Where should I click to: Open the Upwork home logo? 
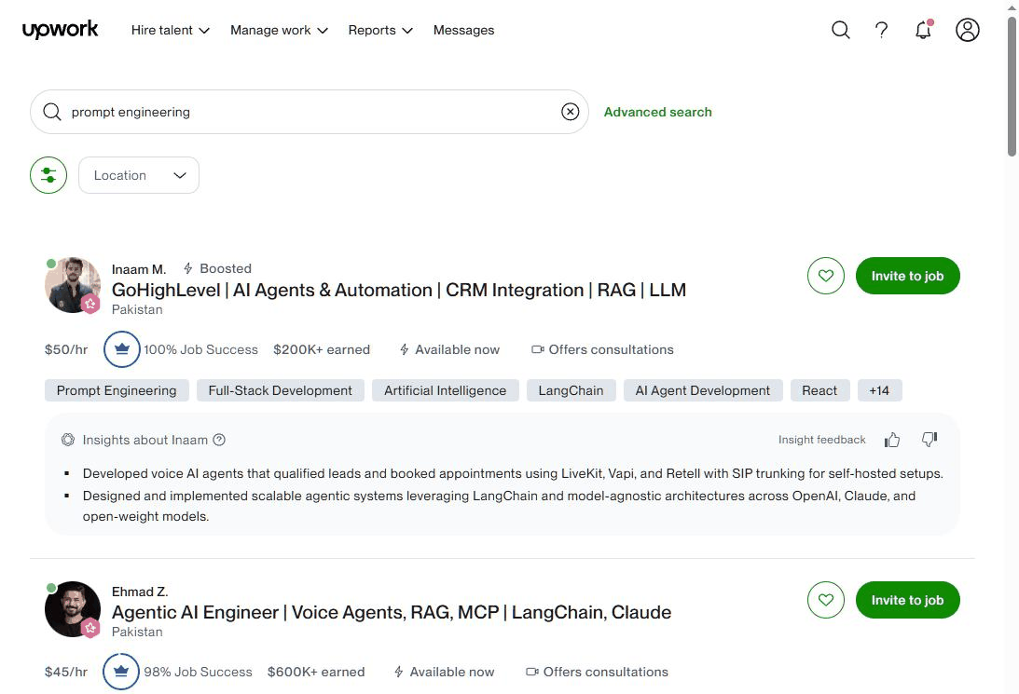[60, 30]
